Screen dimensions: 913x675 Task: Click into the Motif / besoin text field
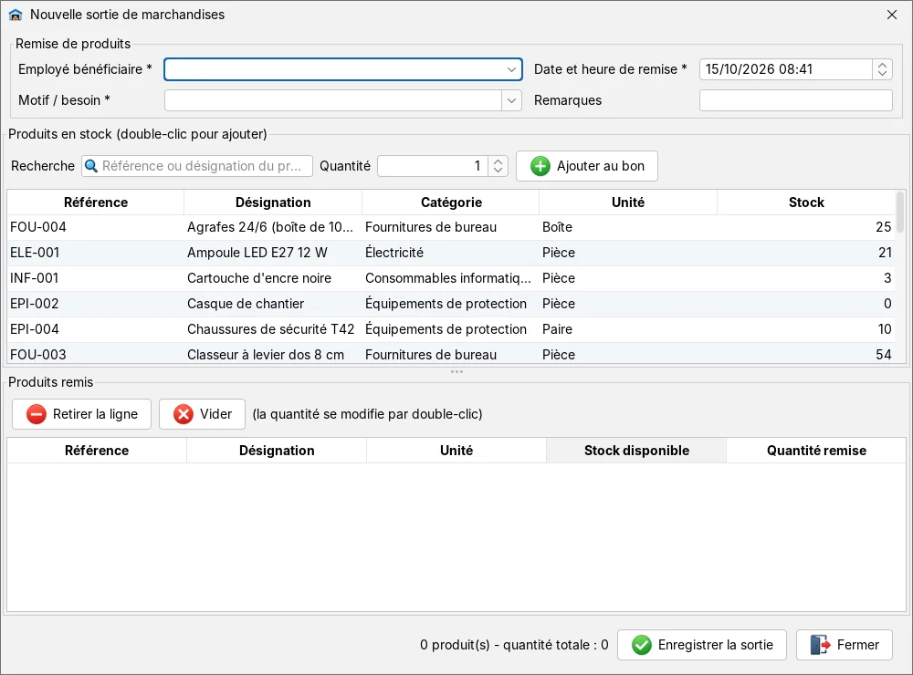[333, 100]
